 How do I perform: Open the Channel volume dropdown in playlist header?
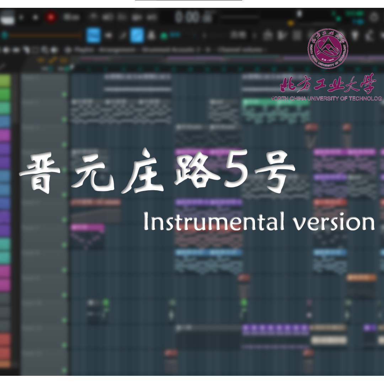point(241,50)
